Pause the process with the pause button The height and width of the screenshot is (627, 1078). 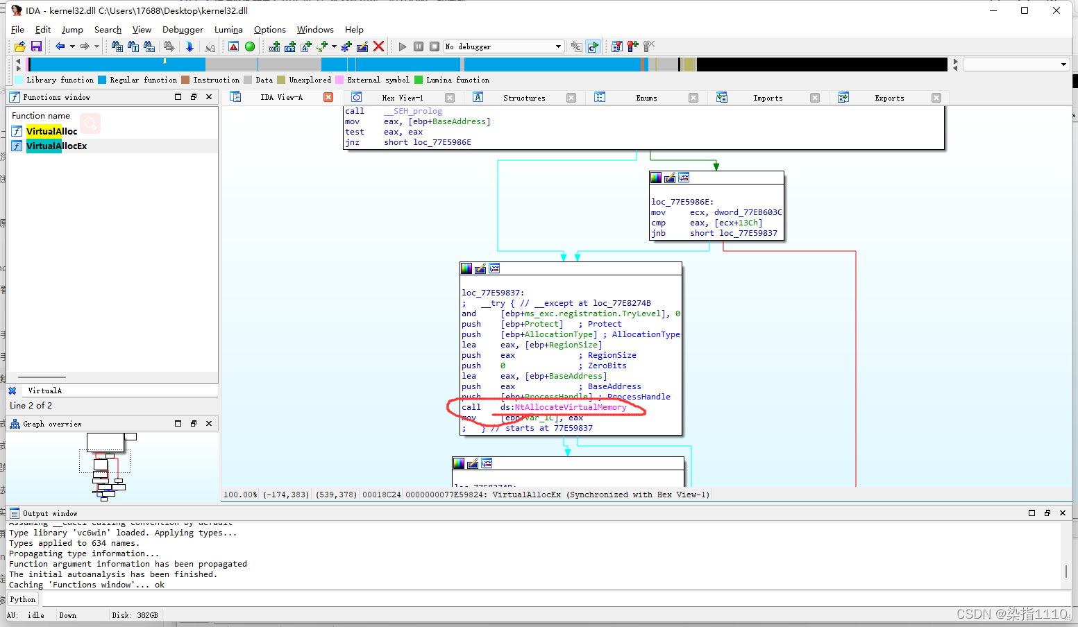[419, 46]
